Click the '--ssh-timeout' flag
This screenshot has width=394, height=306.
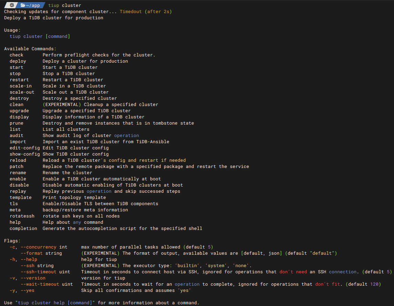(39, 272)
